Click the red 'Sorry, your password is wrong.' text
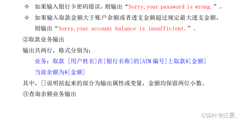 pos(170,7)
